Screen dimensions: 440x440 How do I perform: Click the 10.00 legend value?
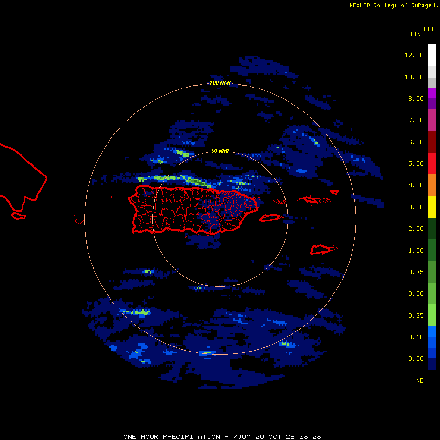click(414, 77)
